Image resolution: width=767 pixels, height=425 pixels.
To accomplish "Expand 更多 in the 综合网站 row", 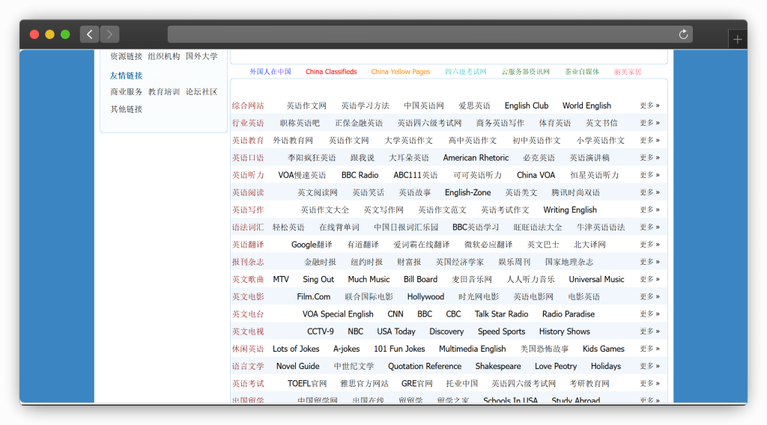I will 649,106.
